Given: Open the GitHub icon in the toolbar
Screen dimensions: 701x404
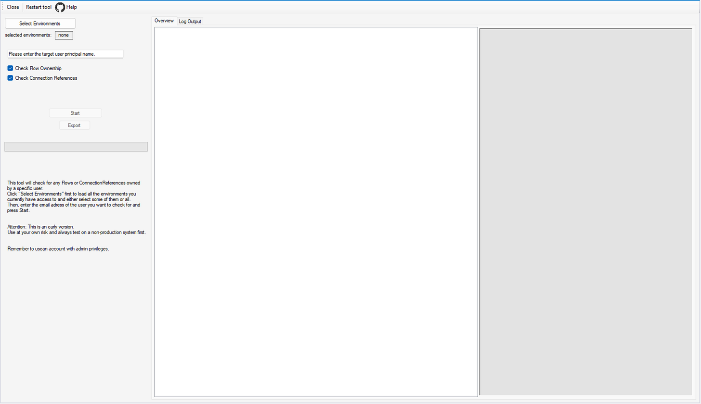Looking at the screenshot, I should tap(60, 7).
